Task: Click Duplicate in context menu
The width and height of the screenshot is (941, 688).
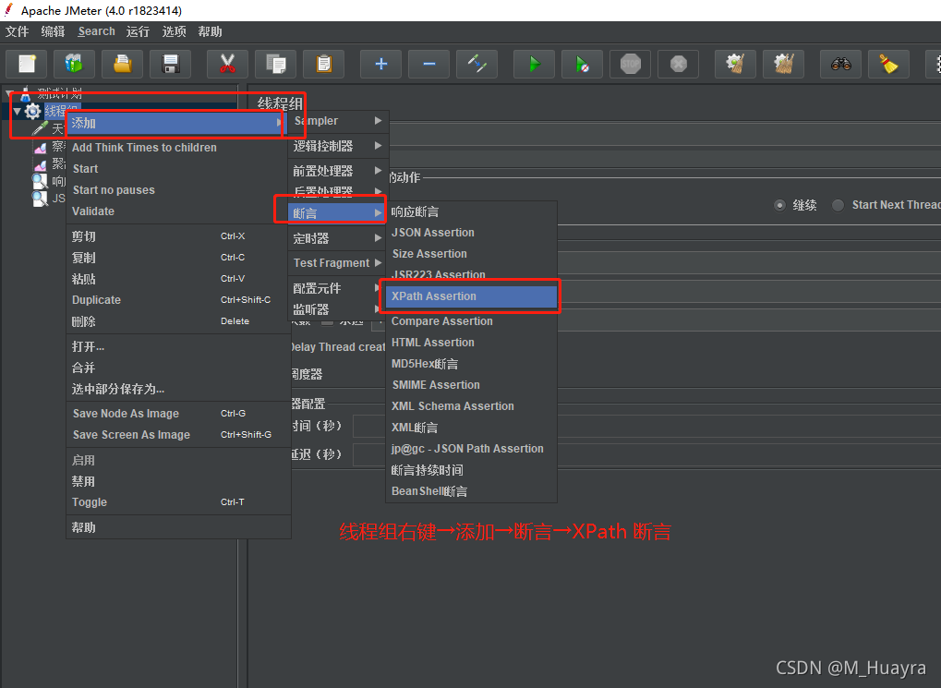Action: [178, 299]
